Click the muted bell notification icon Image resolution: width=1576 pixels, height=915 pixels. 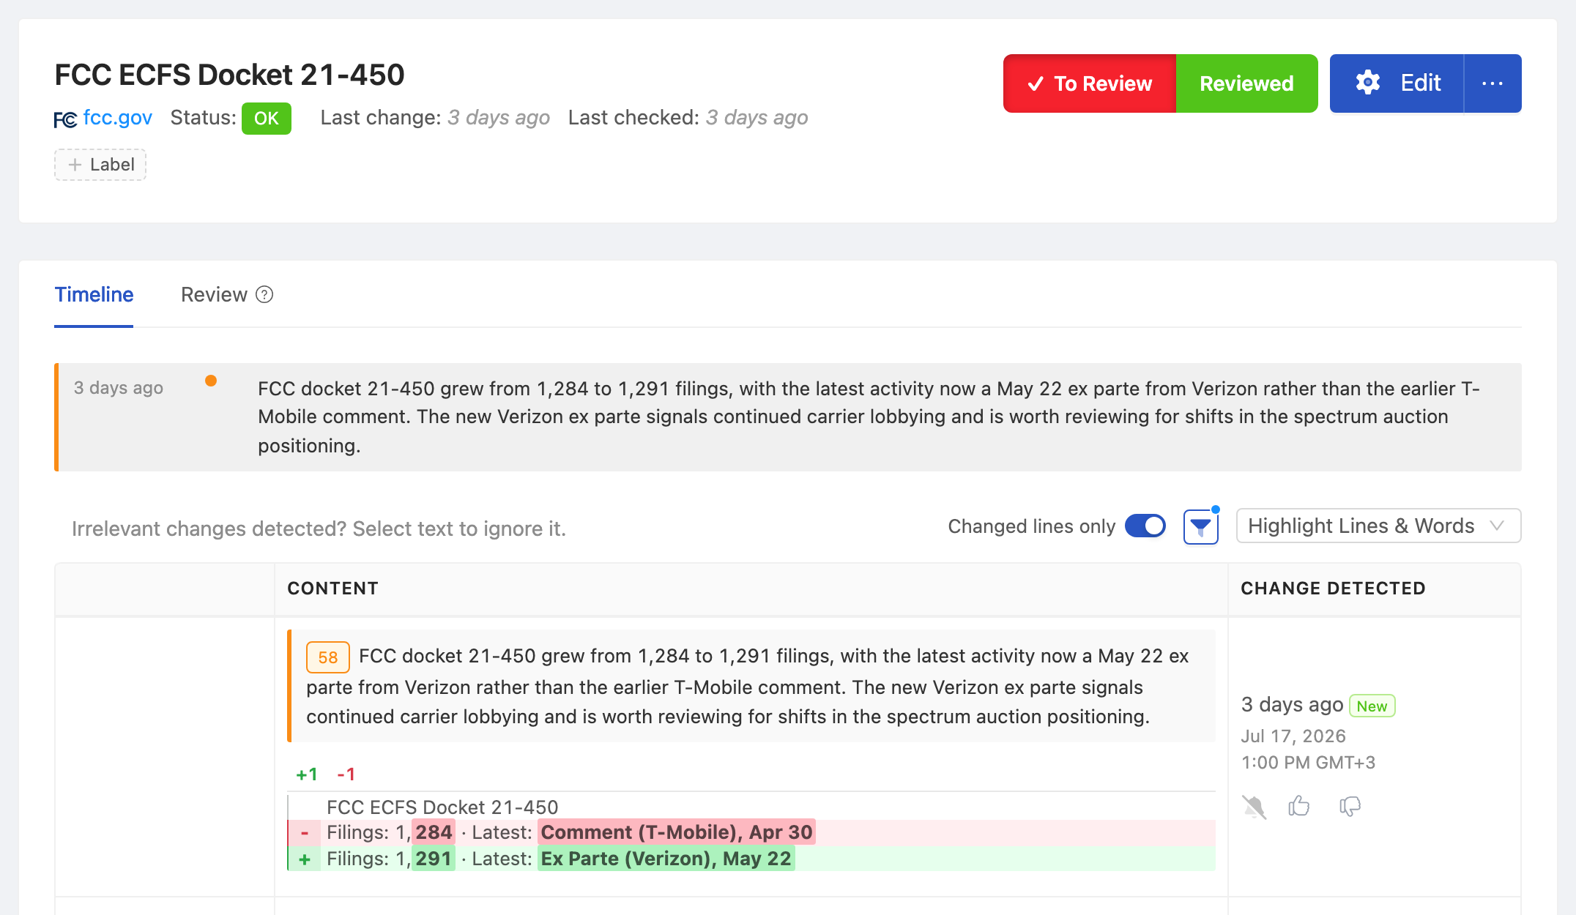[1254, 807]
